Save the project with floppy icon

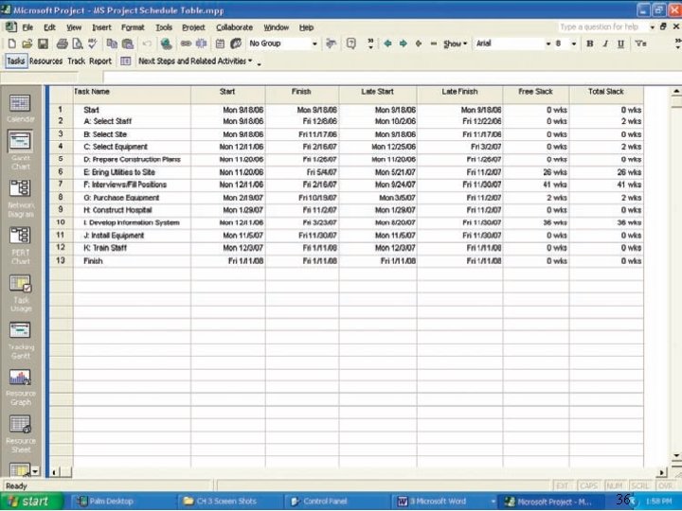43,44
